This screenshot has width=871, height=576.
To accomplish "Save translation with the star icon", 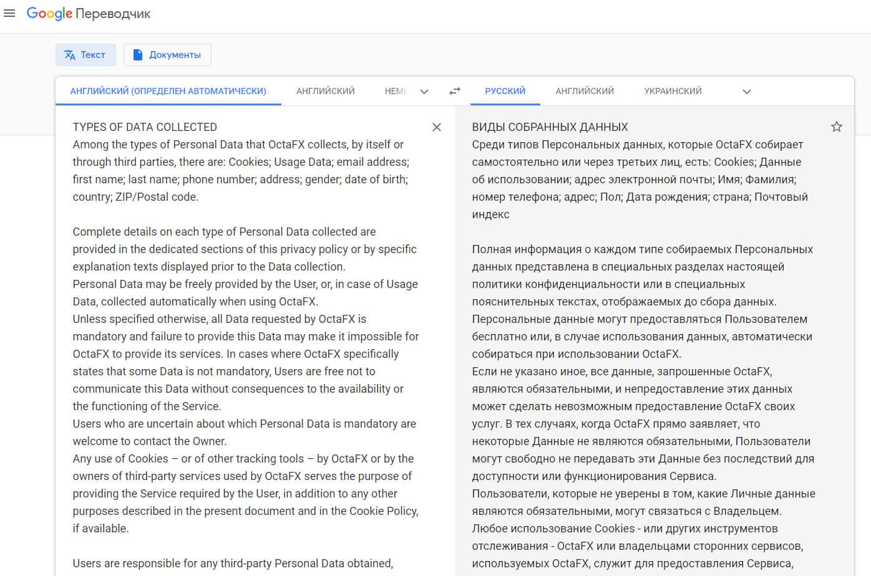I will [837, 127].
